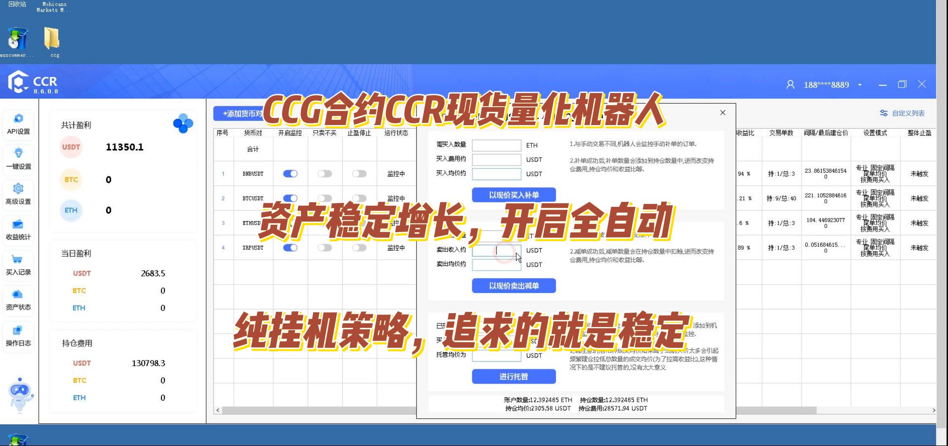The image size is (948, 446).
Task: Click the 自定义列表 filter icon
Action: pos(884,113)
